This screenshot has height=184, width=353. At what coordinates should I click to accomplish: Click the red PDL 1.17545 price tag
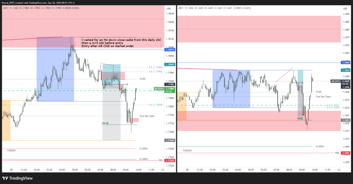tap(170, 161)
